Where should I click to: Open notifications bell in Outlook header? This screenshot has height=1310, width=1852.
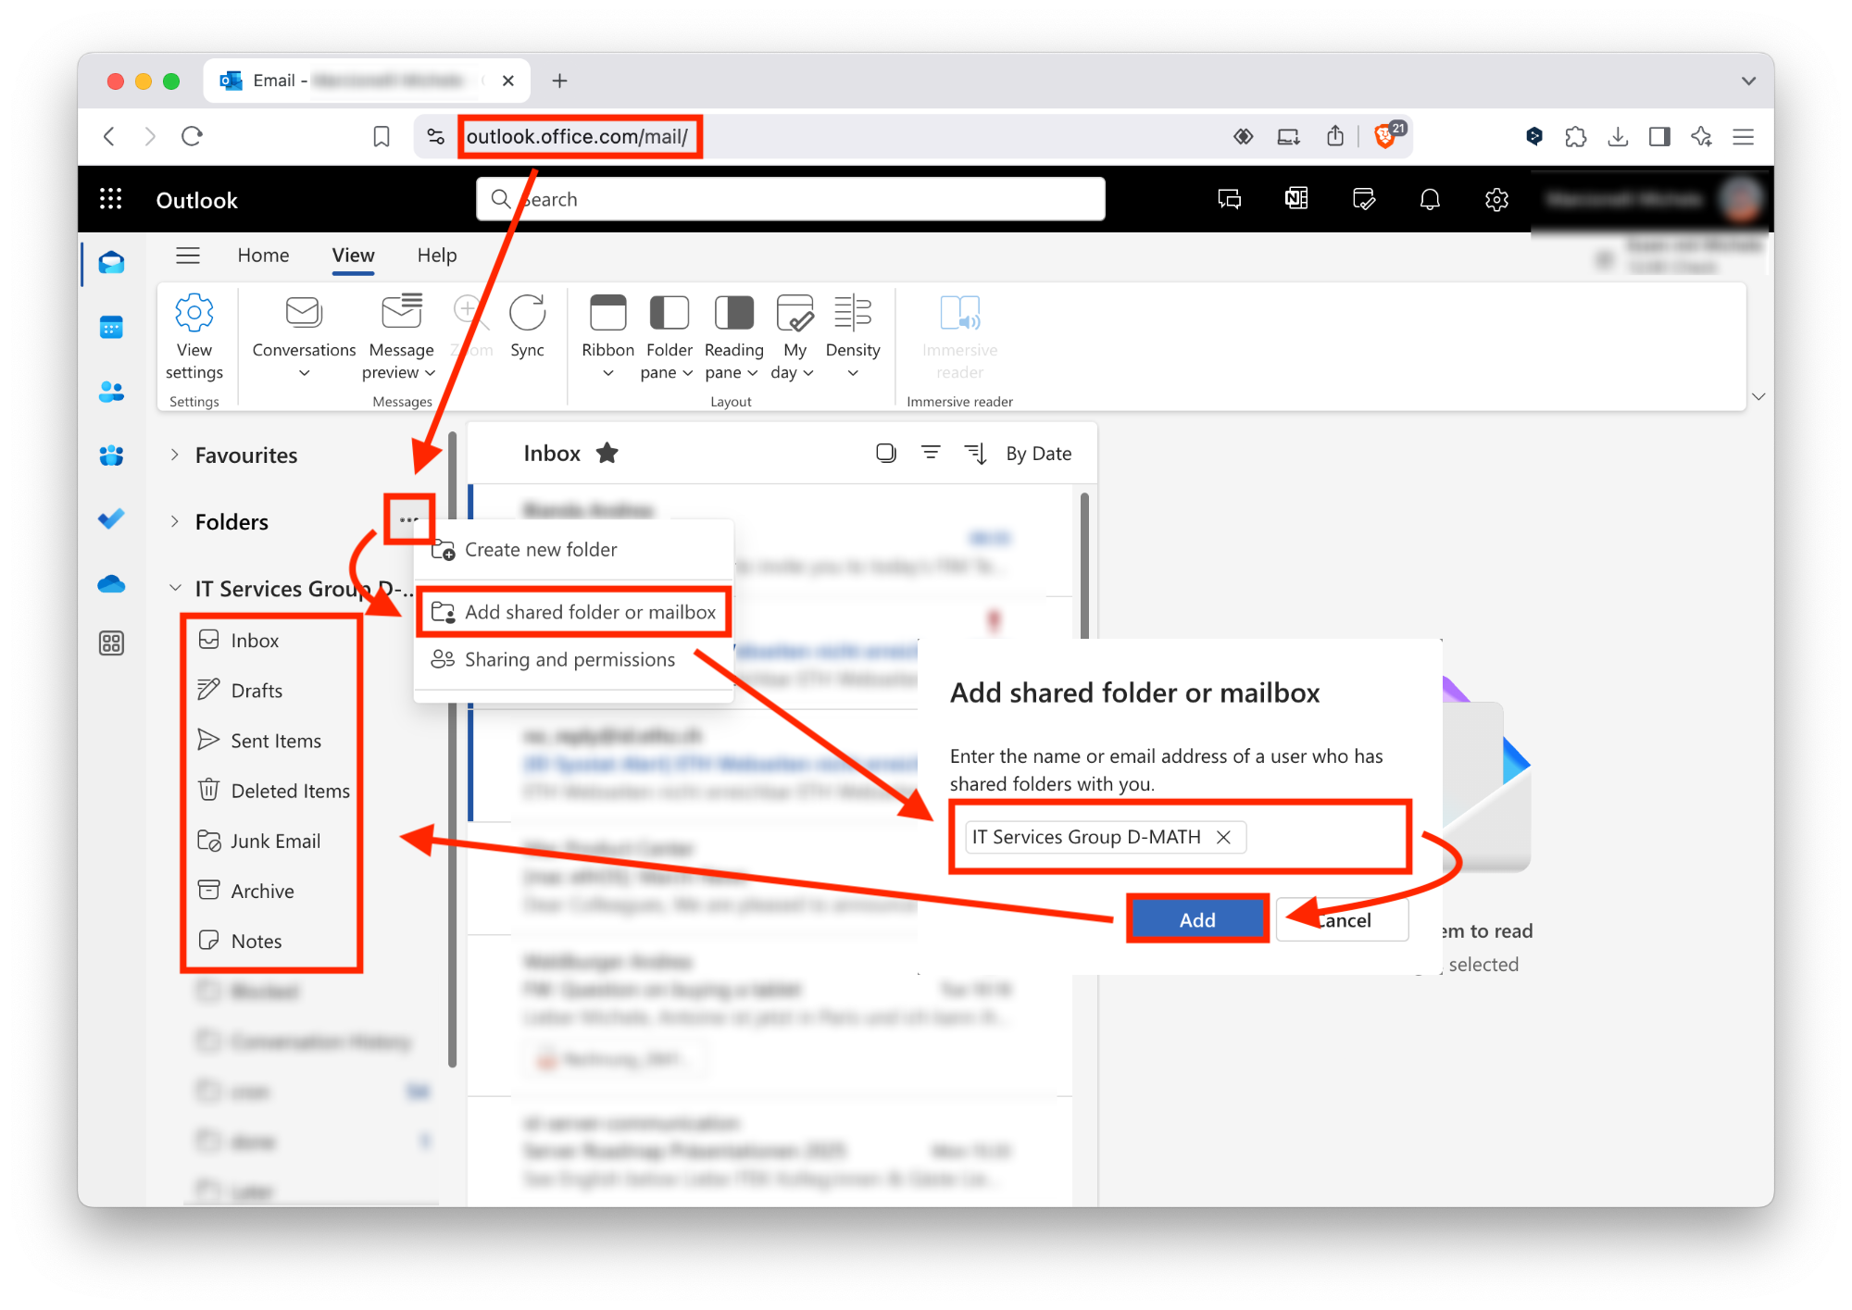pyautogui.click(x=1430, y=199)
